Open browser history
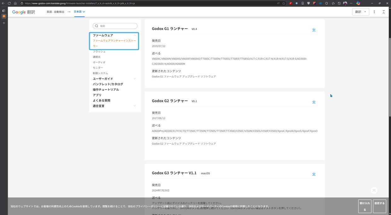Screen dimensions: 391x215 click(x=339, y=3)
